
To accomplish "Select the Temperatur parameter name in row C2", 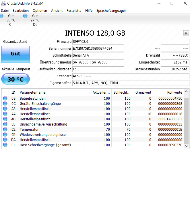I will coord(29,129).
